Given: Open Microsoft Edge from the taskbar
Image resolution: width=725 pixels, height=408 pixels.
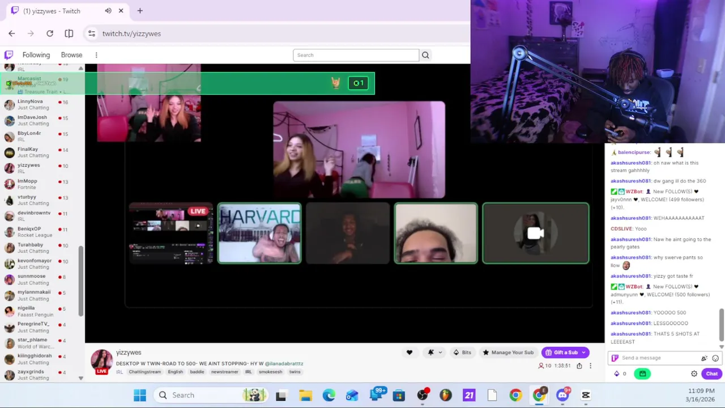Looking at the screenshot, I should coord(329,396).
